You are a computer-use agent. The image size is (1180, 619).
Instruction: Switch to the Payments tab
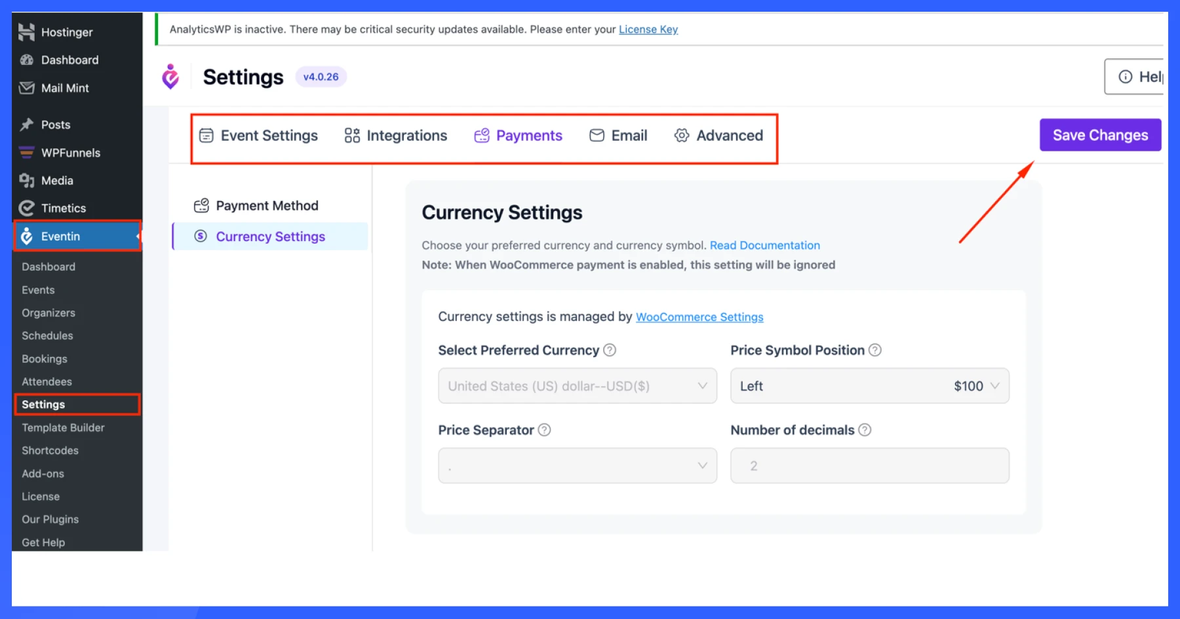[x=518, y=136]
